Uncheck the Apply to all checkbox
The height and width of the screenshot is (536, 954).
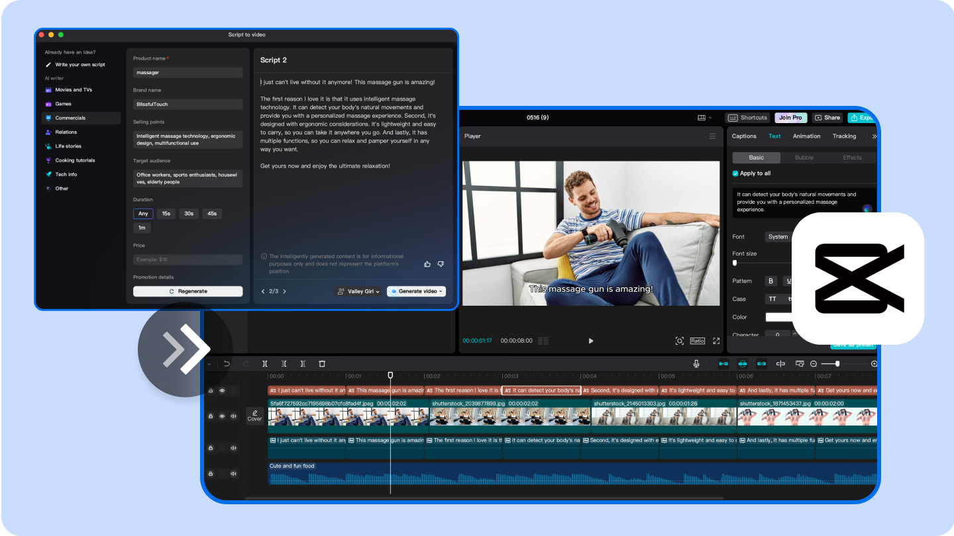[x=735, y=173]
